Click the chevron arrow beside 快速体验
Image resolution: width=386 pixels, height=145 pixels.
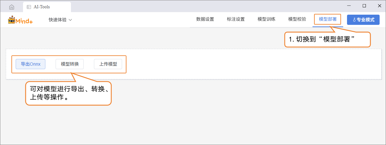point(70,20)
